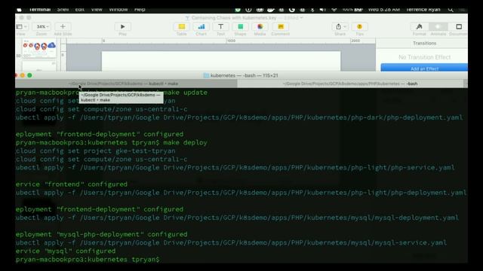Click the Bluetooth icon in menu bar

click(x=312, y=10)
